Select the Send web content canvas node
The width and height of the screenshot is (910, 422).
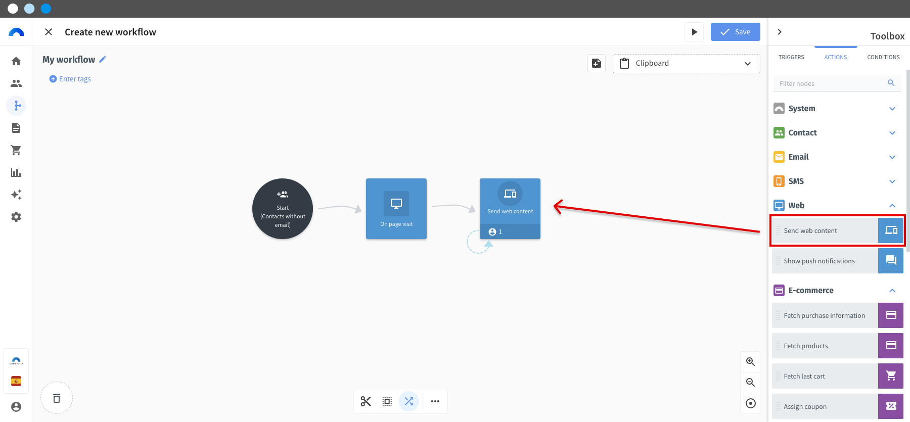click(x=510, y=209)
